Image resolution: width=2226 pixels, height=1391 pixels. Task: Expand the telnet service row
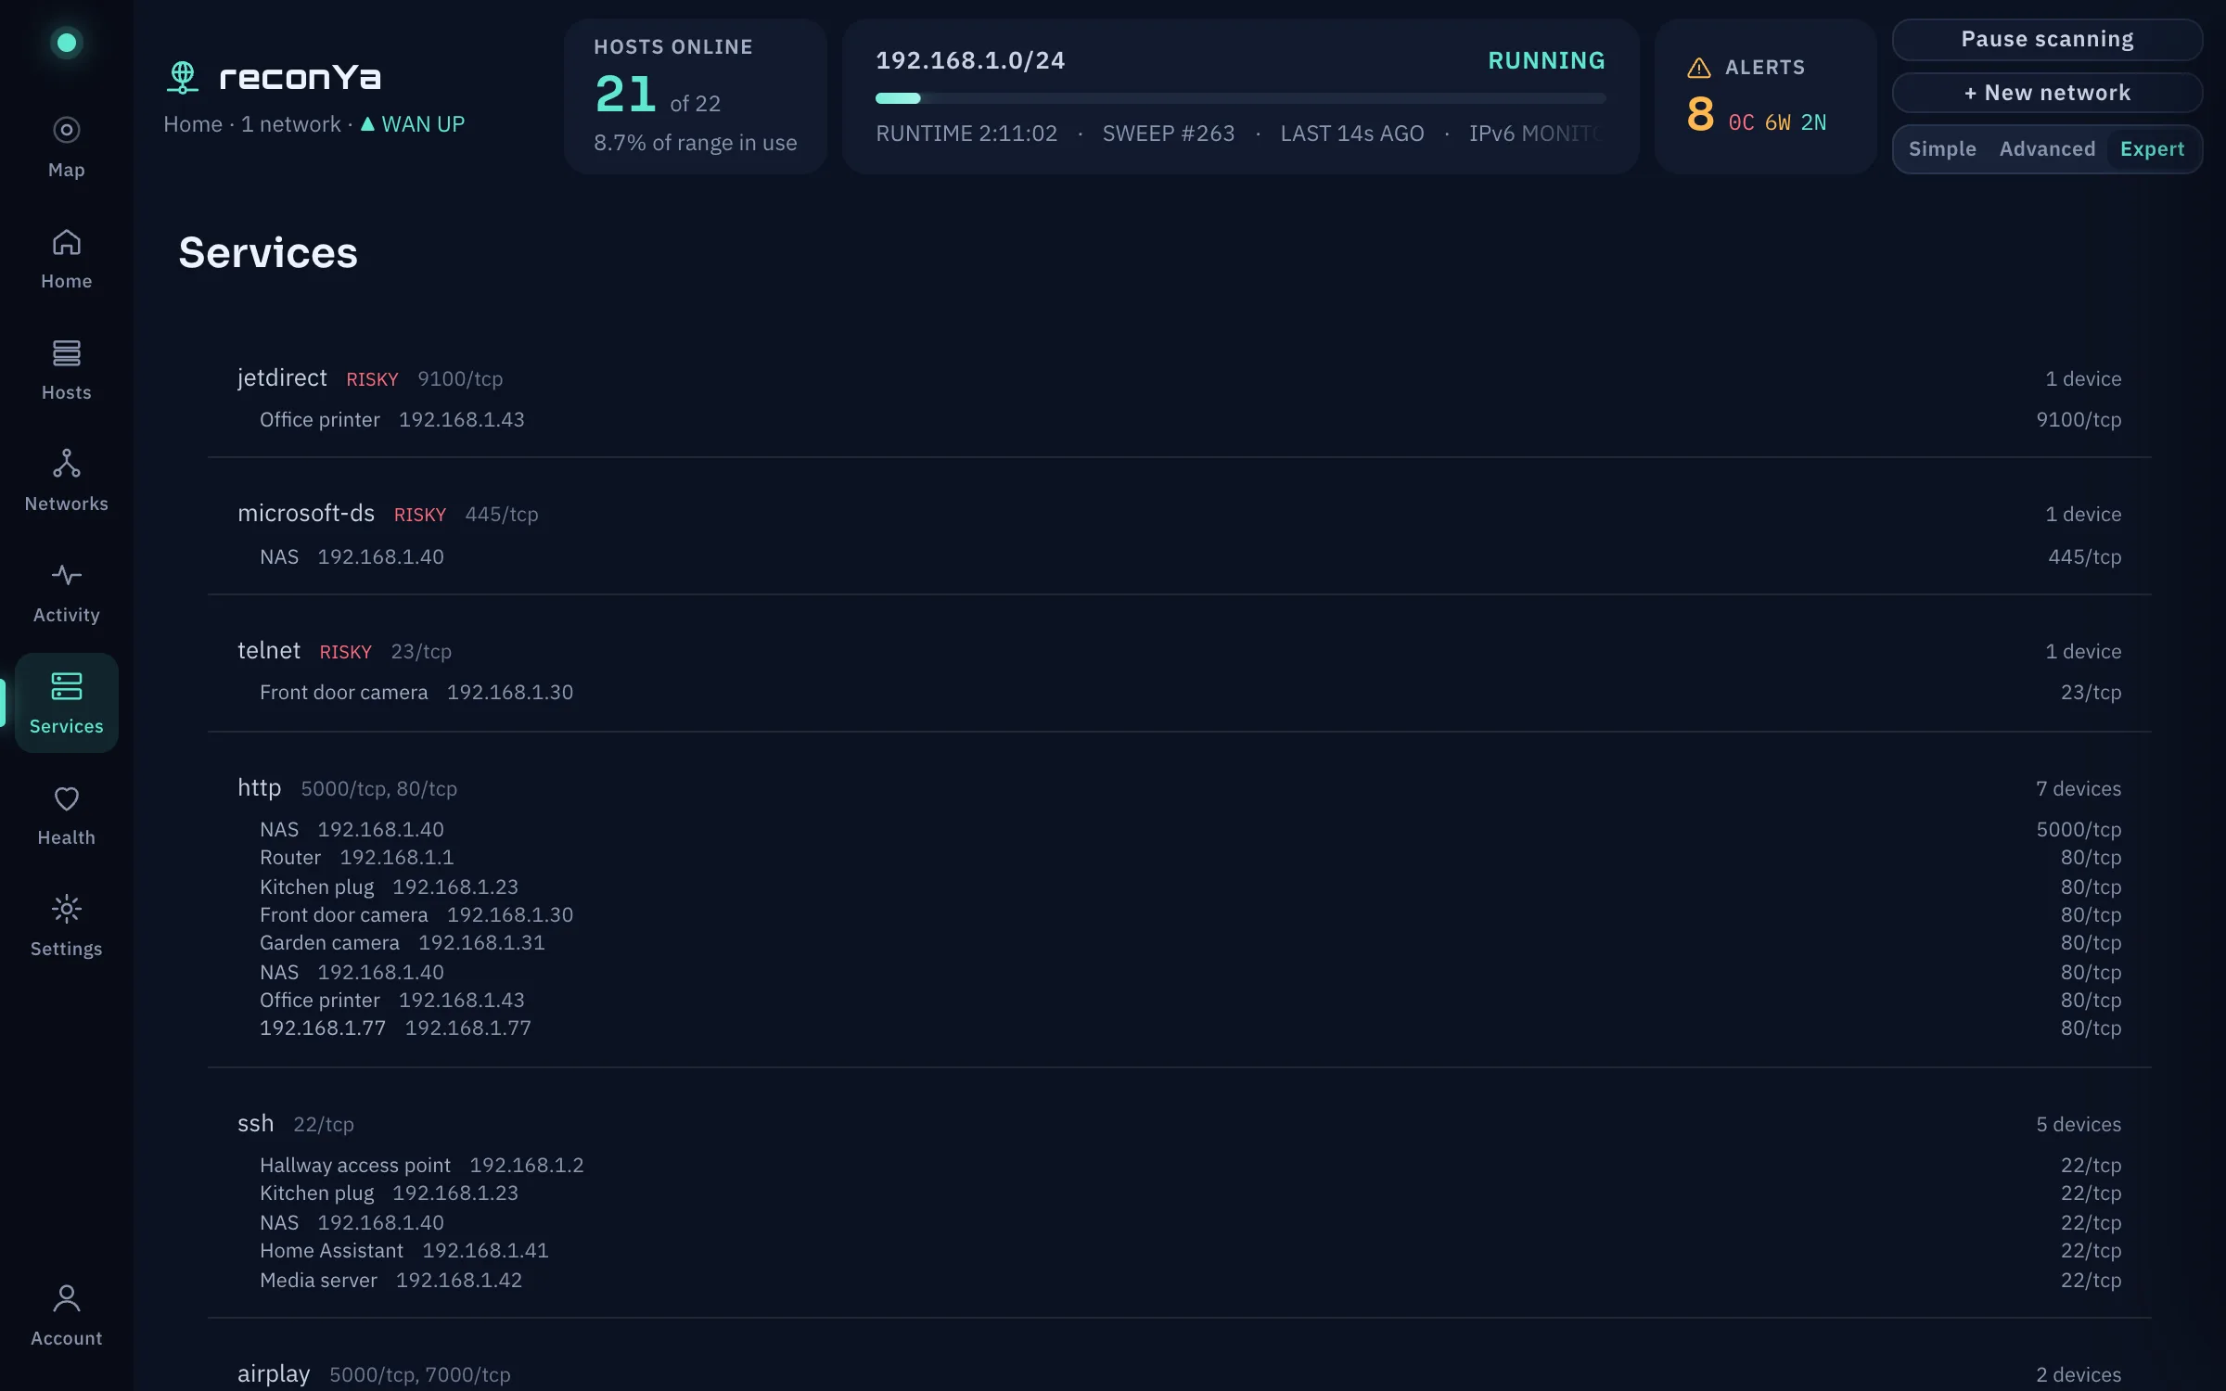1179,651
